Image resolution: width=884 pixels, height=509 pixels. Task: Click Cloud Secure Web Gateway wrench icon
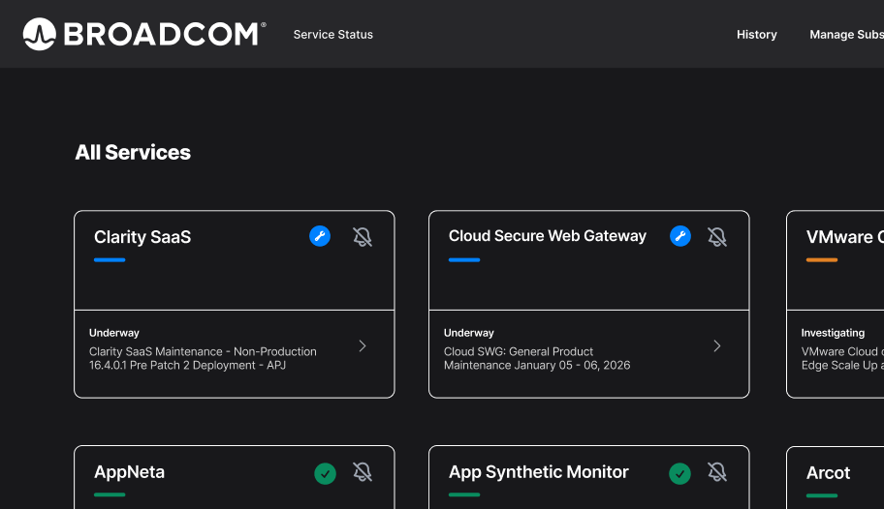tap(680, 236)
